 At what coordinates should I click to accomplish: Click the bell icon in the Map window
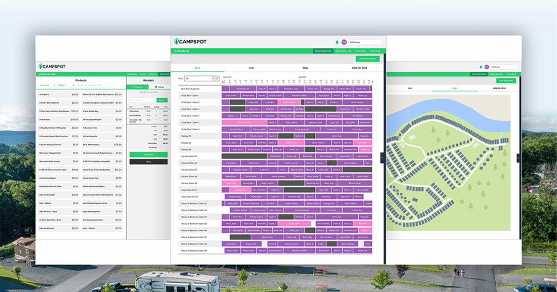click(480, 67)
